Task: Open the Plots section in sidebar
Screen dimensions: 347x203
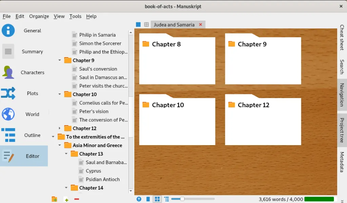Action: (x=24, y=93)
